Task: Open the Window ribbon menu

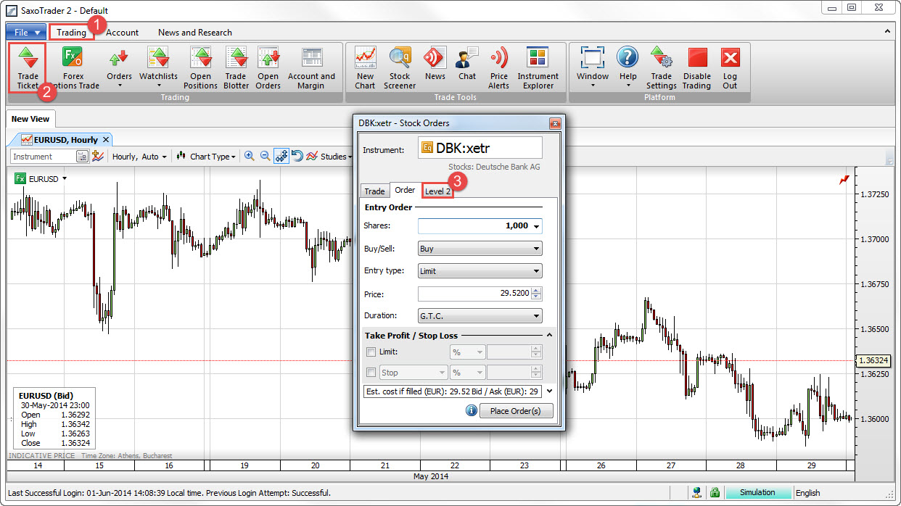Action: click(x=593, y=67)
